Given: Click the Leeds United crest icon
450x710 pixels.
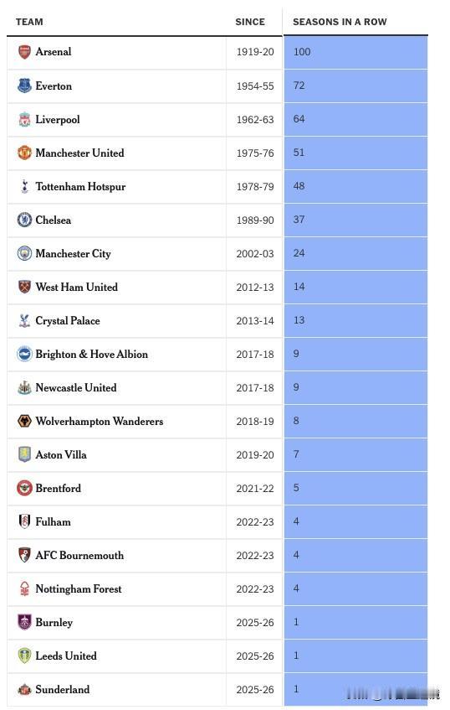Looking at the screenshot, I should [x=24, y=656].
